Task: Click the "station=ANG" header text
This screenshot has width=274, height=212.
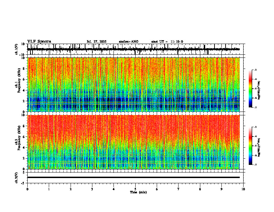Action: [x=128, y=42]
